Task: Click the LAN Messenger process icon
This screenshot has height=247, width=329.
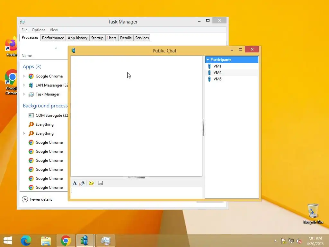Action: pos(31,85)
